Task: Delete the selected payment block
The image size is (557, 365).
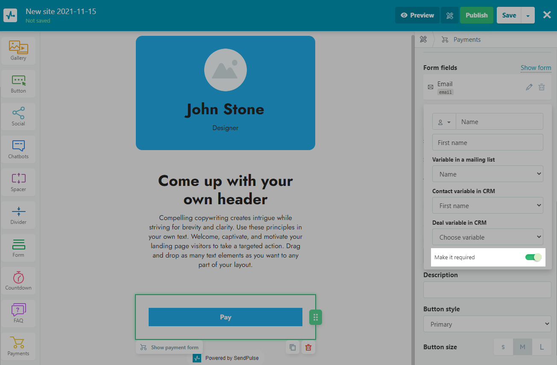Action: [308, 347]
